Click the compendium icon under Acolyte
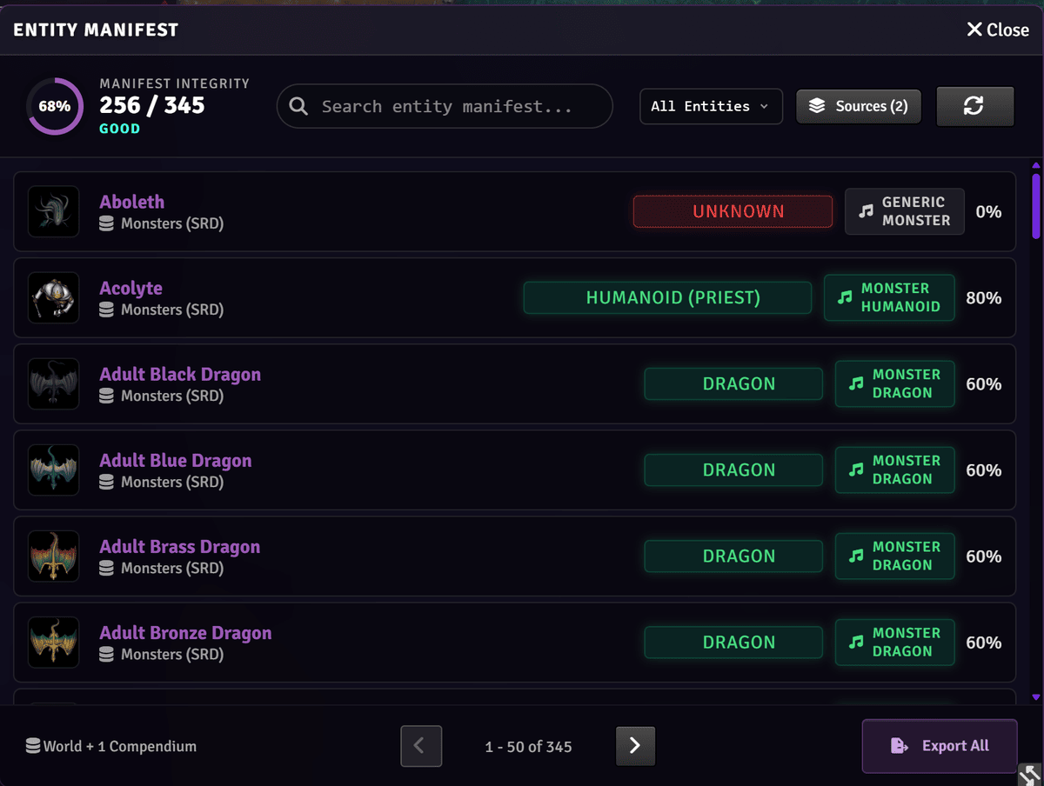Image resolution: width=1044 pixels, height=786 pixels. pyautogui.click(x=106, y=310)
